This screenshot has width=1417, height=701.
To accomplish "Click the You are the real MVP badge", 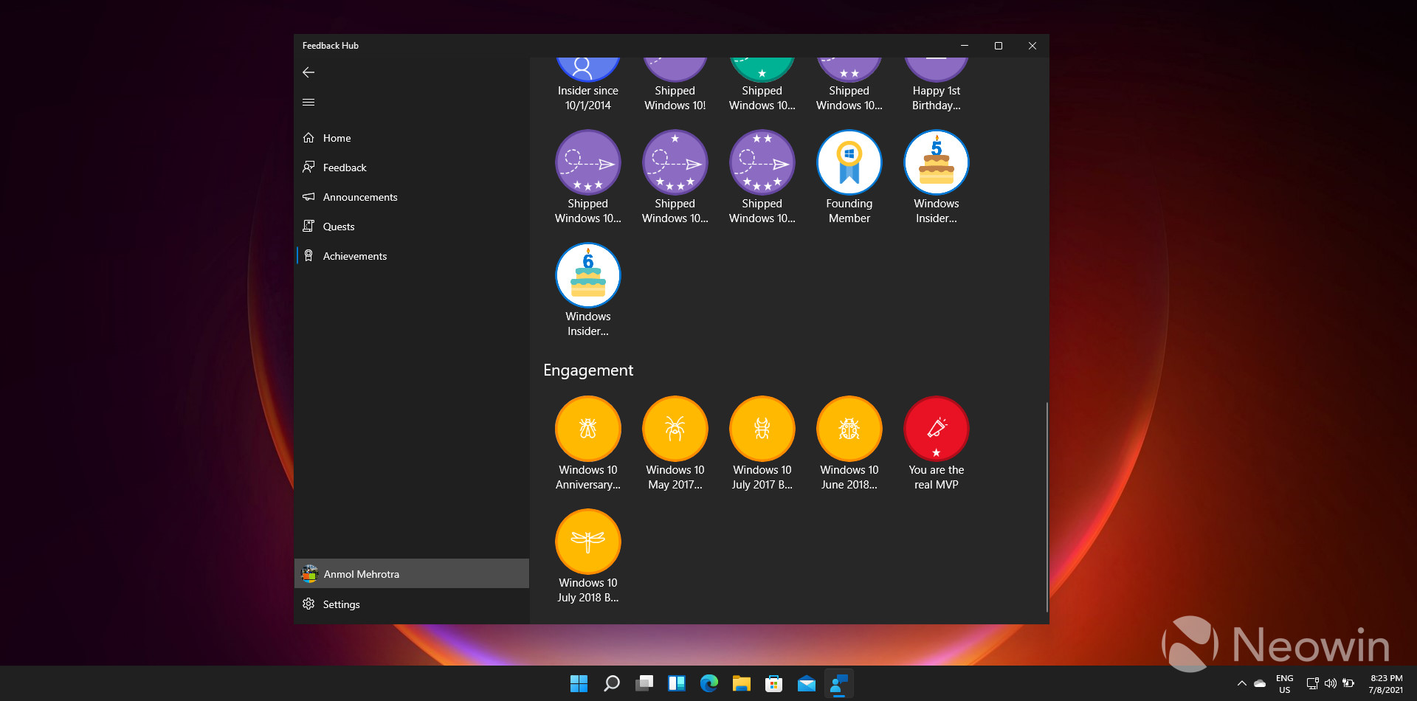I will pos(937,443).
